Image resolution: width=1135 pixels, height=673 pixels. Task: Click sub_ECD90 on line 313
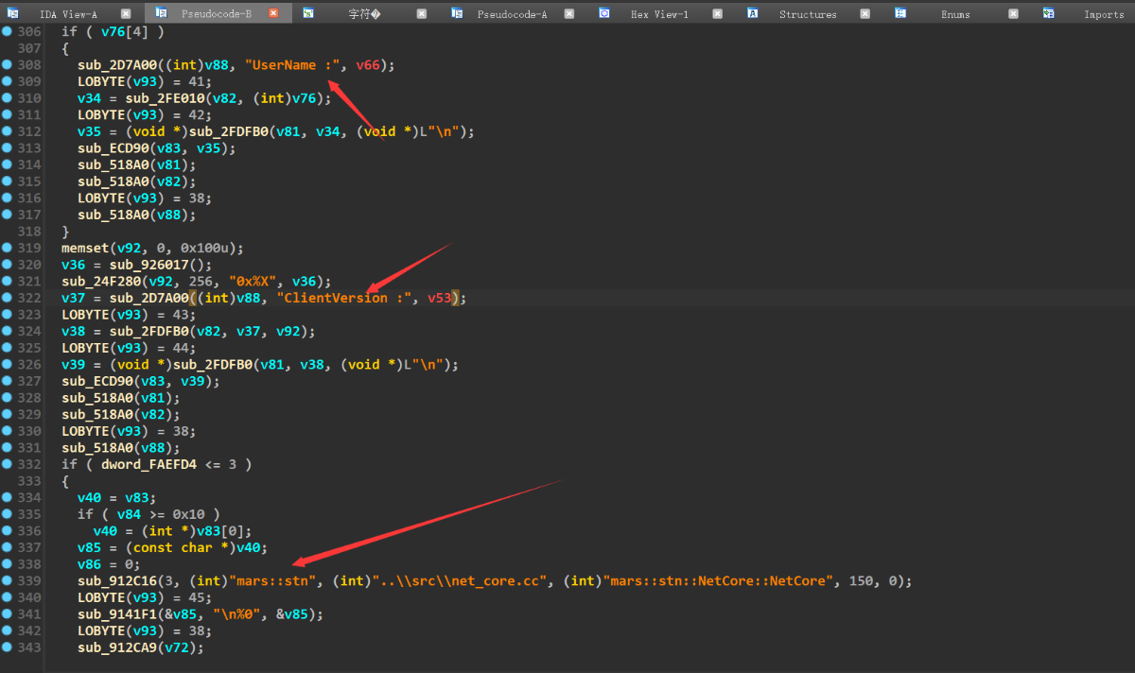113,148
